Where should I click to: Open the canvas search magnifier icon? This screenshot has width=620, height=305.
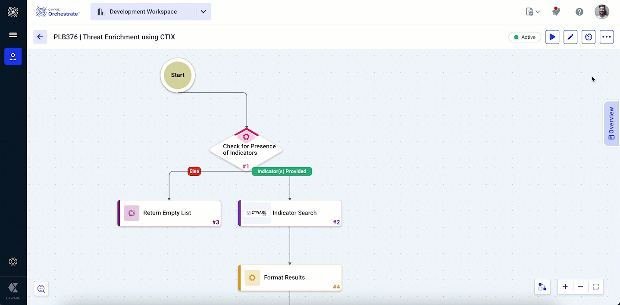pos(41,289)
